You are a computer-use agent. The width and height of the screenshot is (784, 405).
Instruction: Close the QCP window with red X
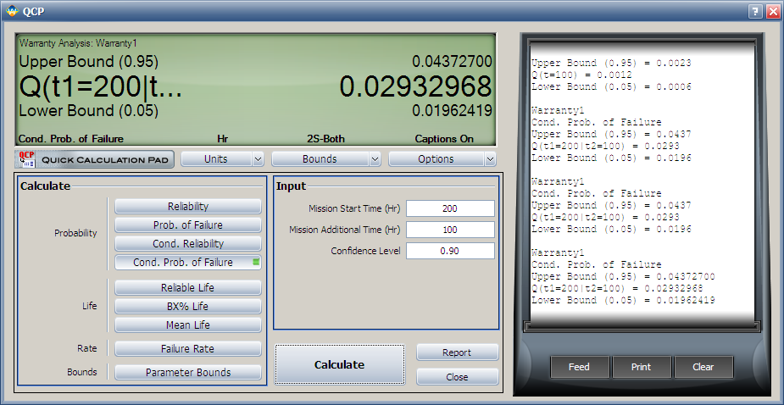coord(772,11)
